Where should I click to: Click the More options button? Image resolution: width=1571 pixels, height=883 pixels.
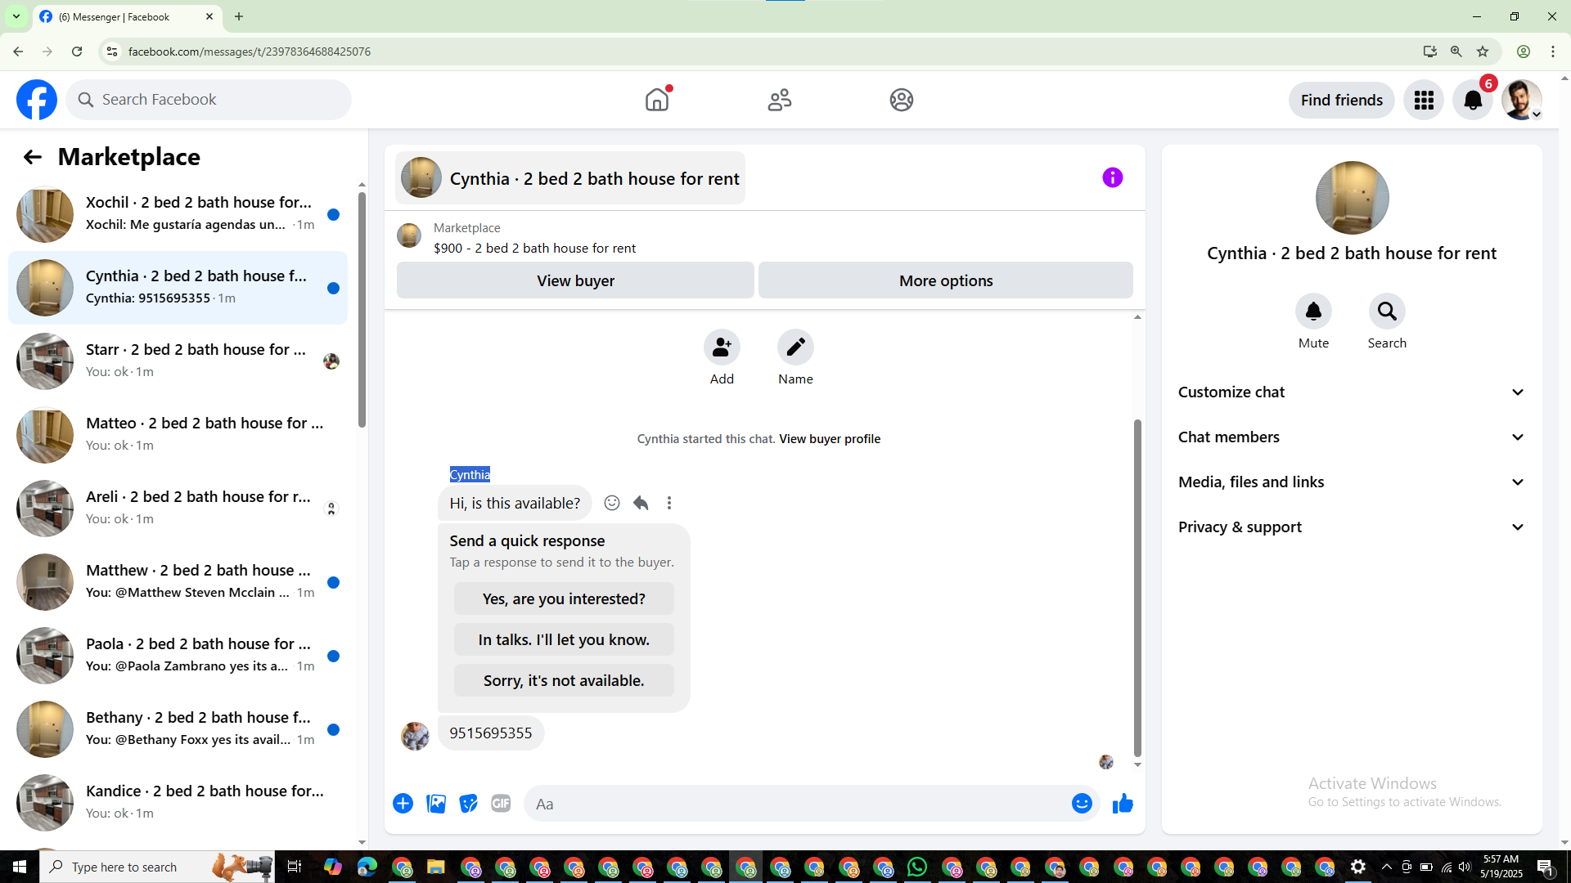(x=946, y=280)
